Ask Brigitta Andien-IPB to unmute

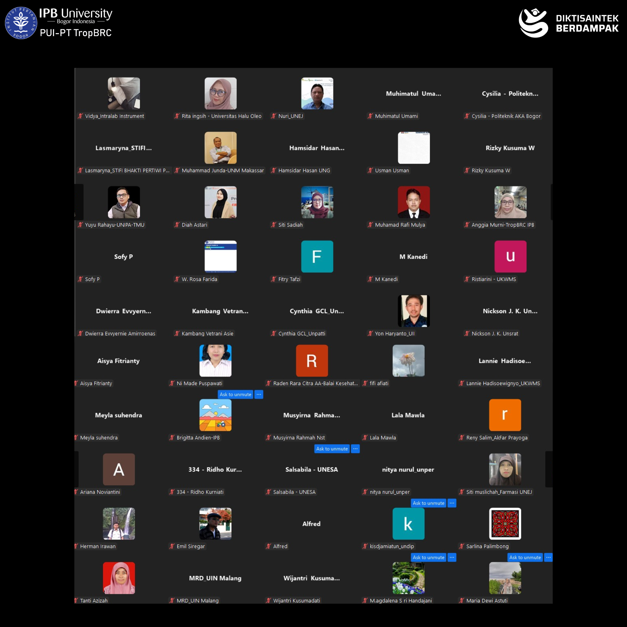point(236,394)
